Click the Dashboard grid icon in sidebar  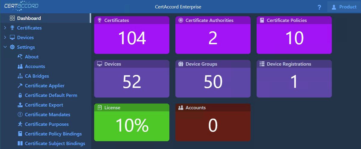12,18
